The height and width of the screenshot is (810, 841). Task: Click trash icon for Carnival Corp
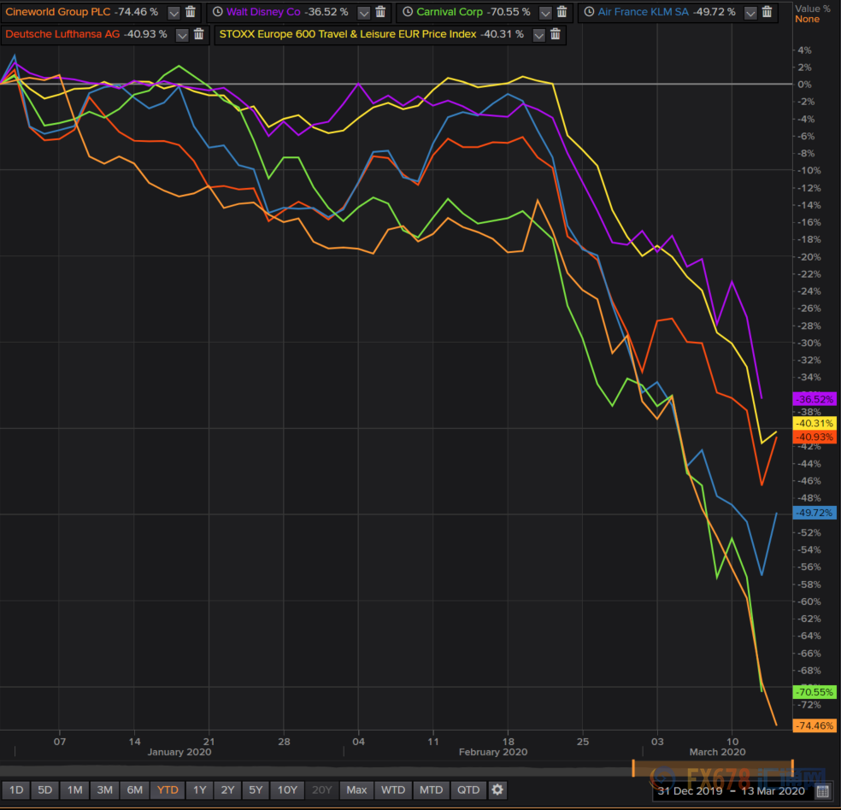[562, 12]
